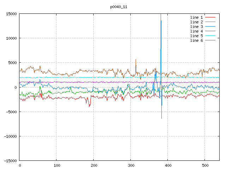Viewport: 226px width, 170px height.
Task: Click the 5000 y-axis tick label
Action: pyautogui.click(x=12, y=63)
